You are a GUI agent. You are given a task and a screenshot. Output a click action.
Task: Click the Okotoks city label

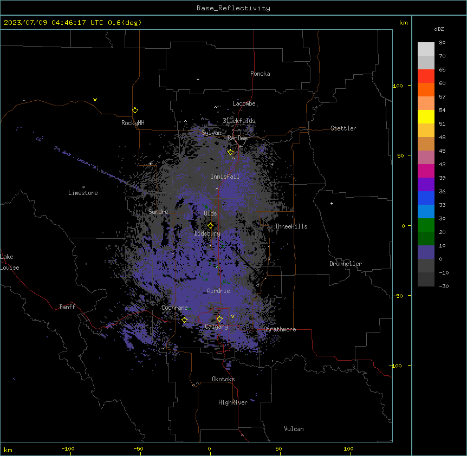tap(223, 379)
